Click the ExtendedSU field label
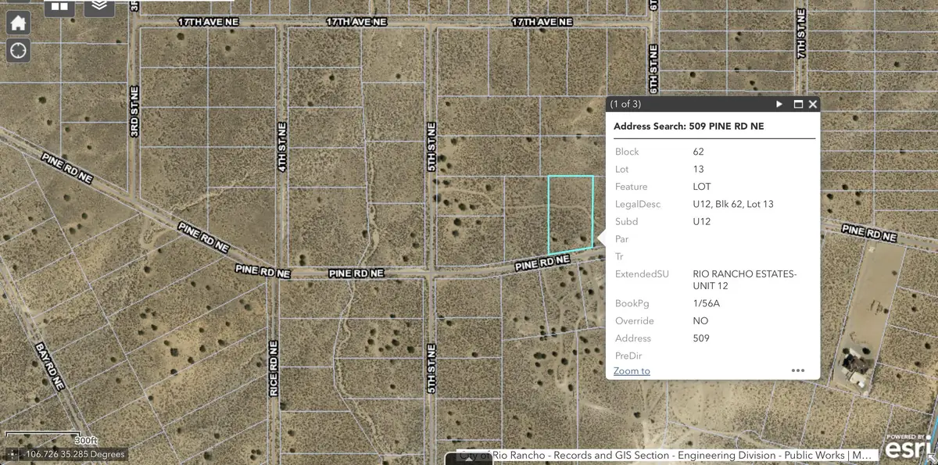The height and width of the screenshot is (465, 938). click(x=643, y=274)
